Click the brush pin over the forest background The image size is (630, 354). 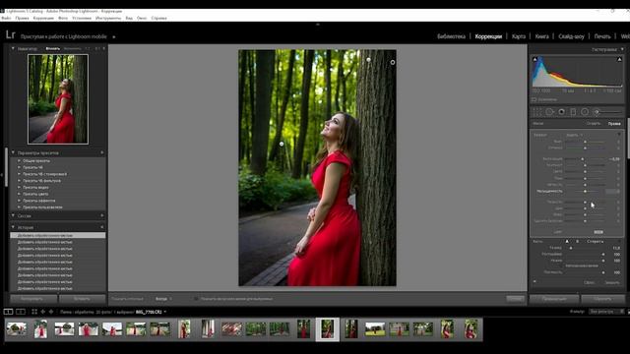(x=282, y=144)
